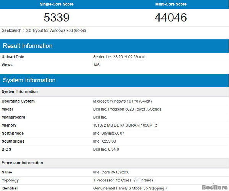The image size is (229, 191).
Task: Click the Model label
Action: (7, 109)
